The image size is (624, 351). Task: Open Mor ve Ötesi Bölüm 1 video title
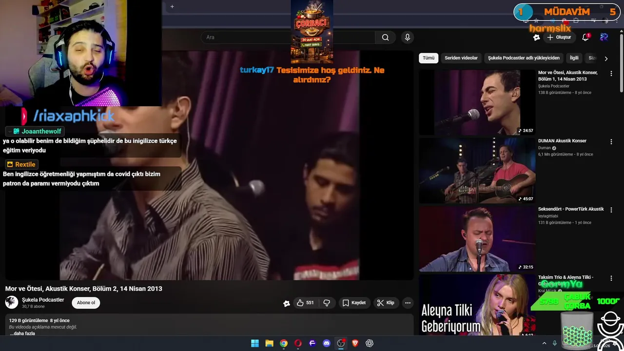coord(568,76)
